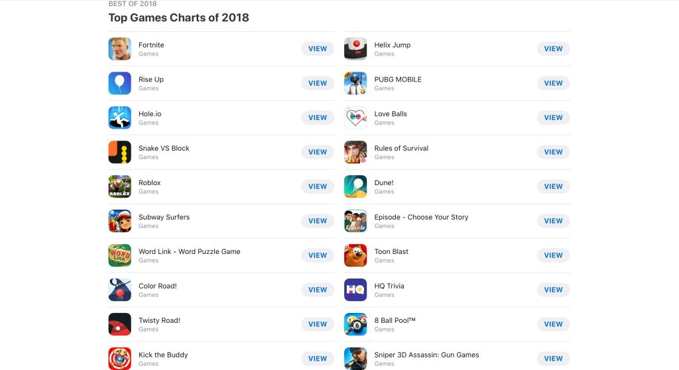
Task: Select the Rise Up balloon icon
Action: [119, 83]
